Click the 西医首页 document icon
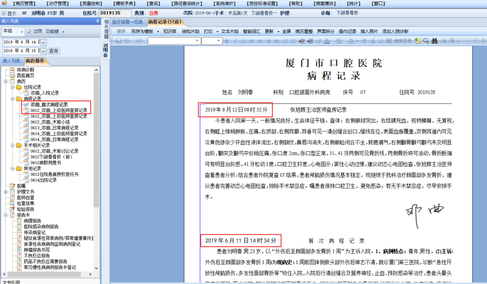Image resolution: width=487 pixels, height=284 pixels. (x=12, y=76)
